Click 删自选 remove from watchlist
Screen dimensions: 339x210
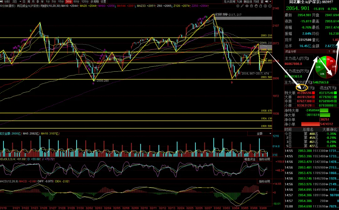coord(248,2)
